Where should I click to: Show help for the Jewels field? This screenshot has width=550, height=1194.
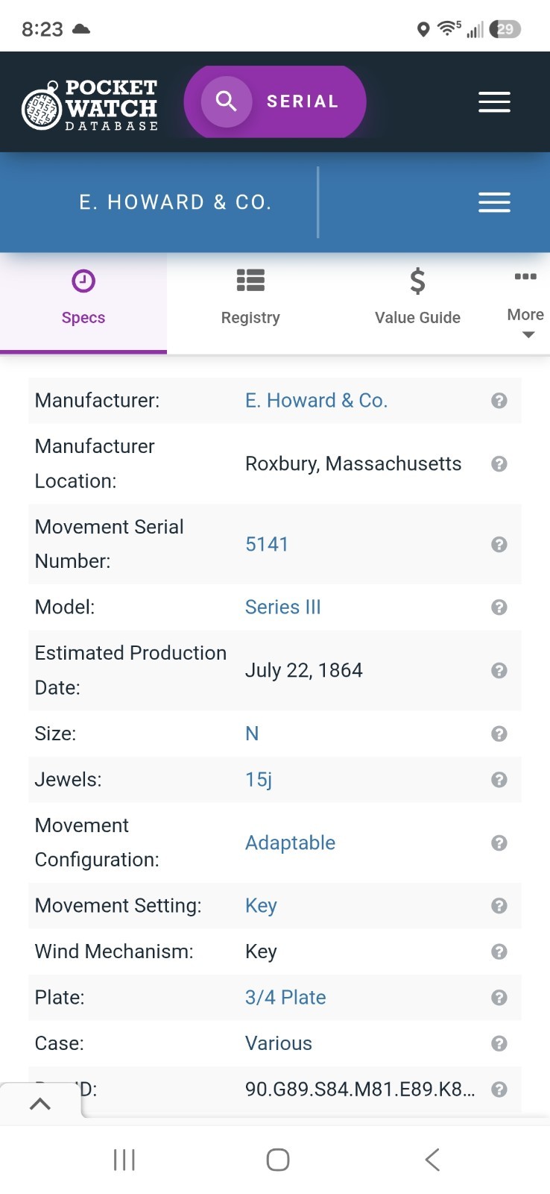coord(499,780)
